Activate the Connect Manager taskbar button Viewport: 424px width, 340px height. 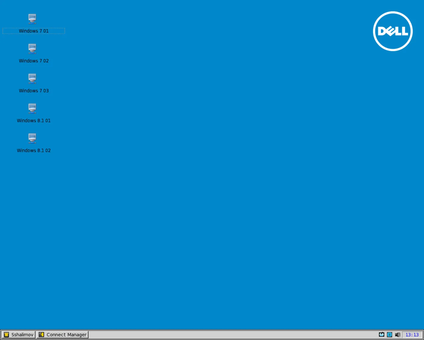[62, 335]
